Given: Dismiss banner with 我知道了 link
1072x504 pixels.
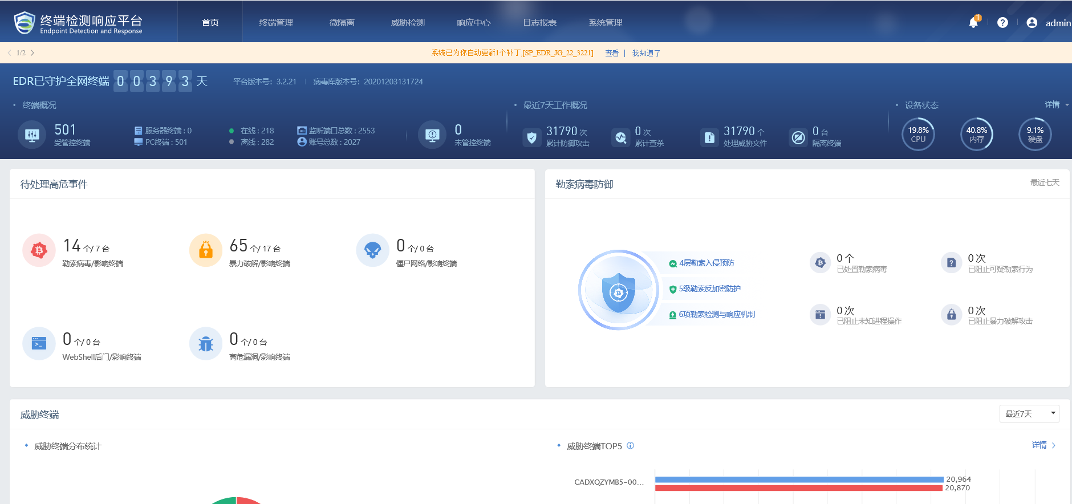Looking at the screenshot, I should [646, 53].
